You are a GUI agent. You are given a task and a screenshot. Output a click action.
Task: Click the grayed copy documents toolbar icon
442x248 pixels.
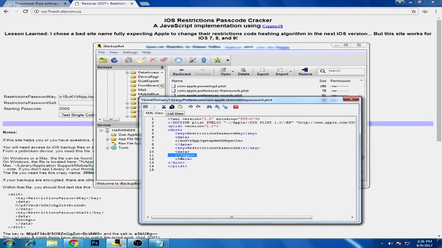128,60
